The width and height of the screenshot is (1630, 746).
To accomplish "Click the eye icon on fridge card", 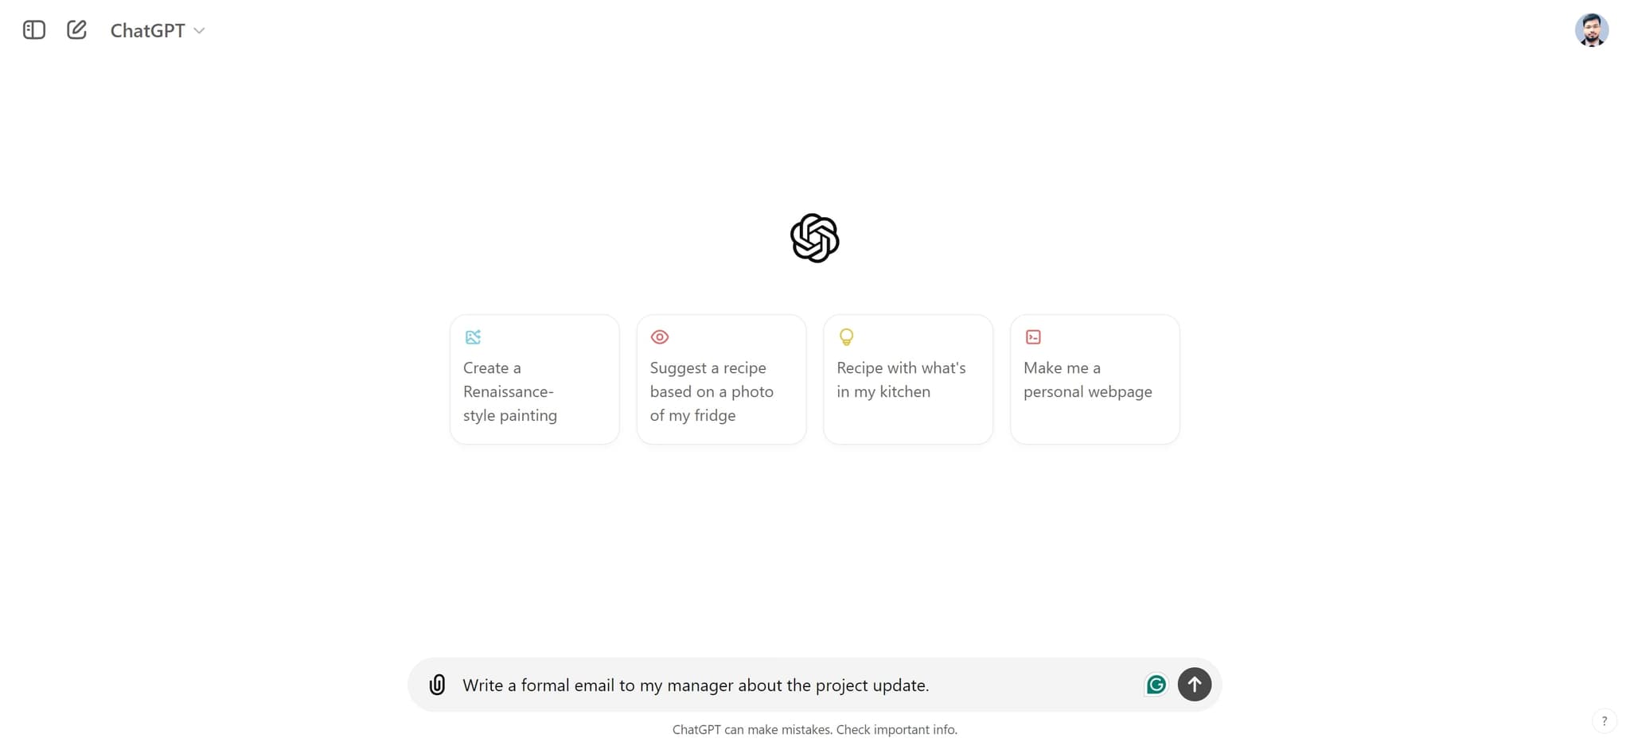I will pyautogui.click(x=660, y=337).
